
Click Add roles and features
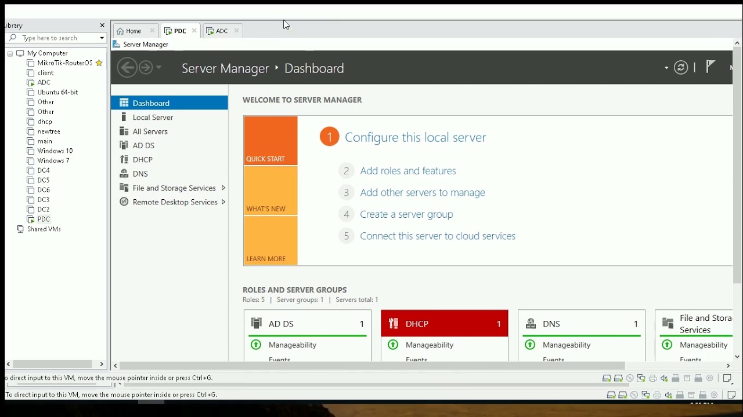pos(408,171)
